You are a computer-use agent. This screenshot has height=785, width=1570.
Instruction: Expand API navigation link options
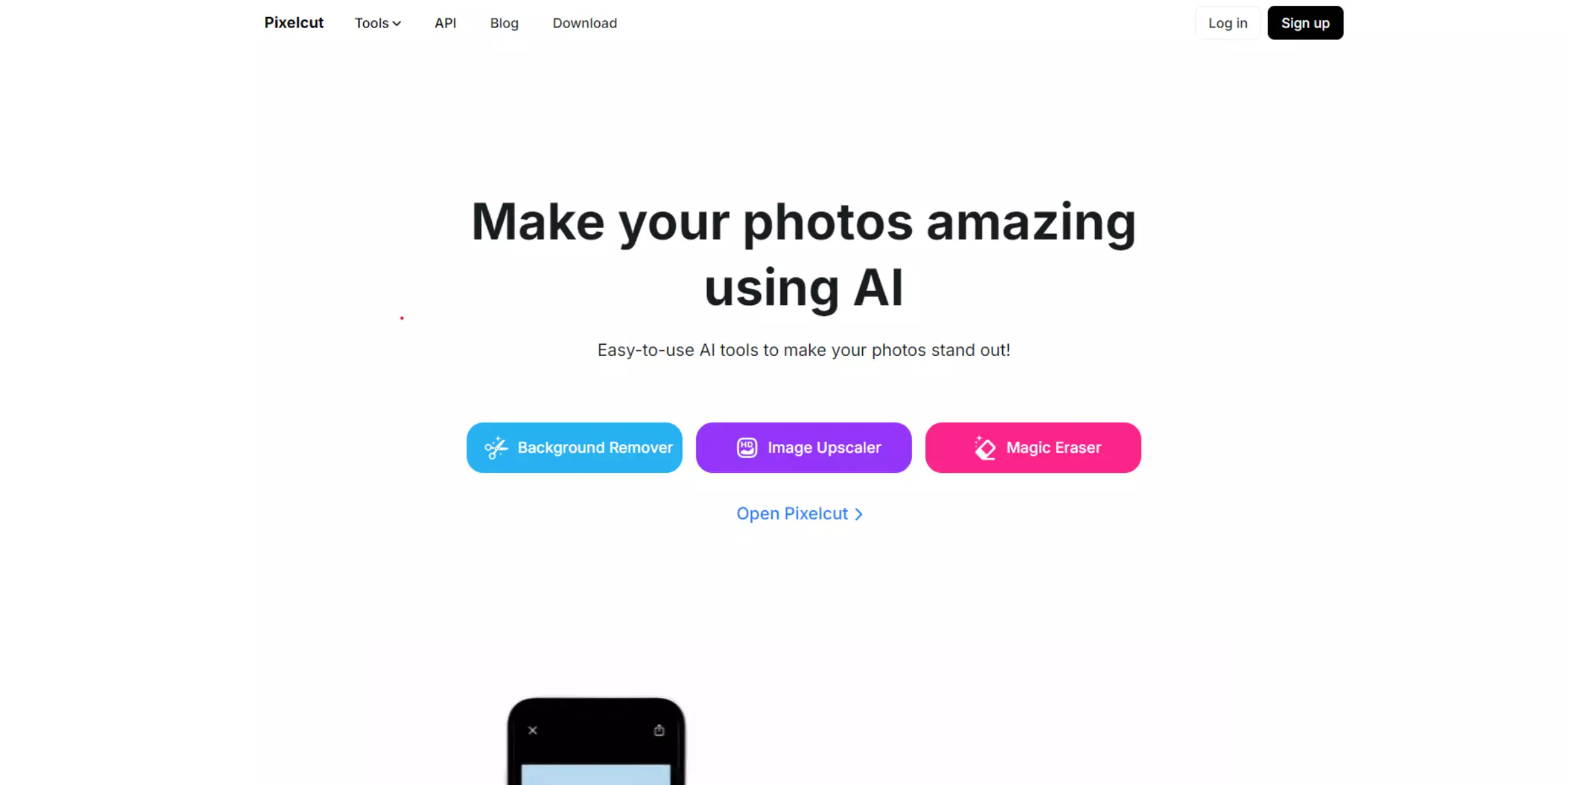445,23
